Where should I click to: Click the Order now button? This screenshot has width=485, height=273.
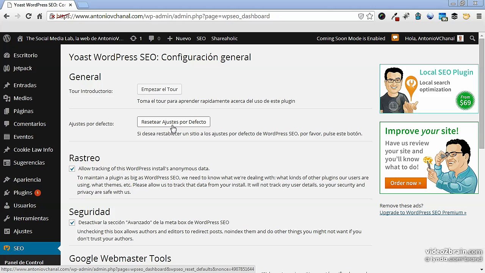pyautogui.click(x=406, y=183)
